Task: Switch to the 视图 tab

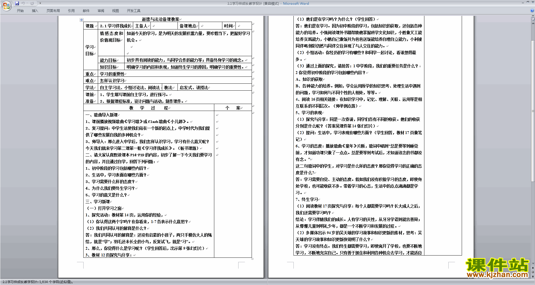Action: 116,11
